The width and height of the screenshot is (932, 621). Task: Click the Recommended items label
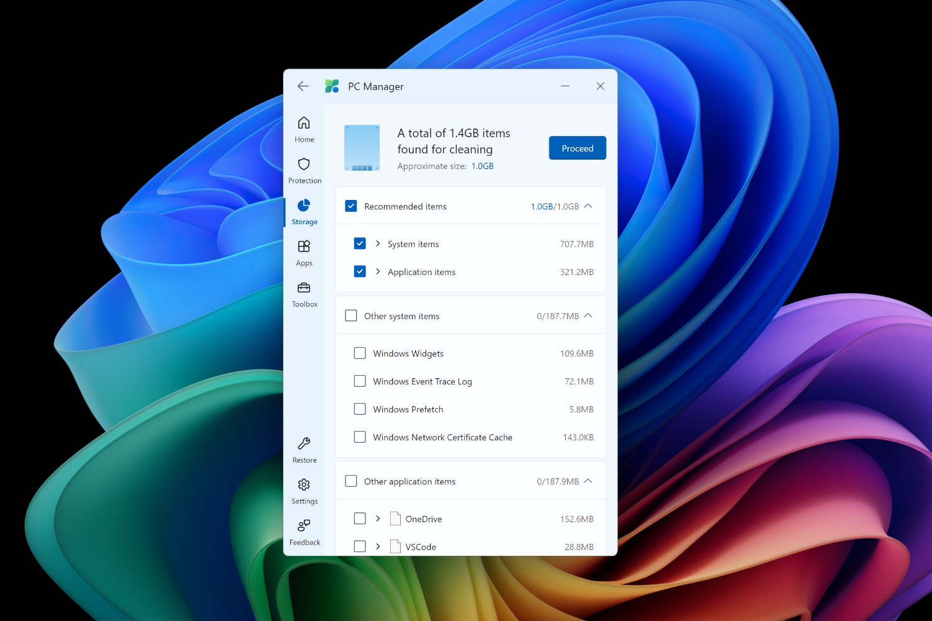coord(405,207)
